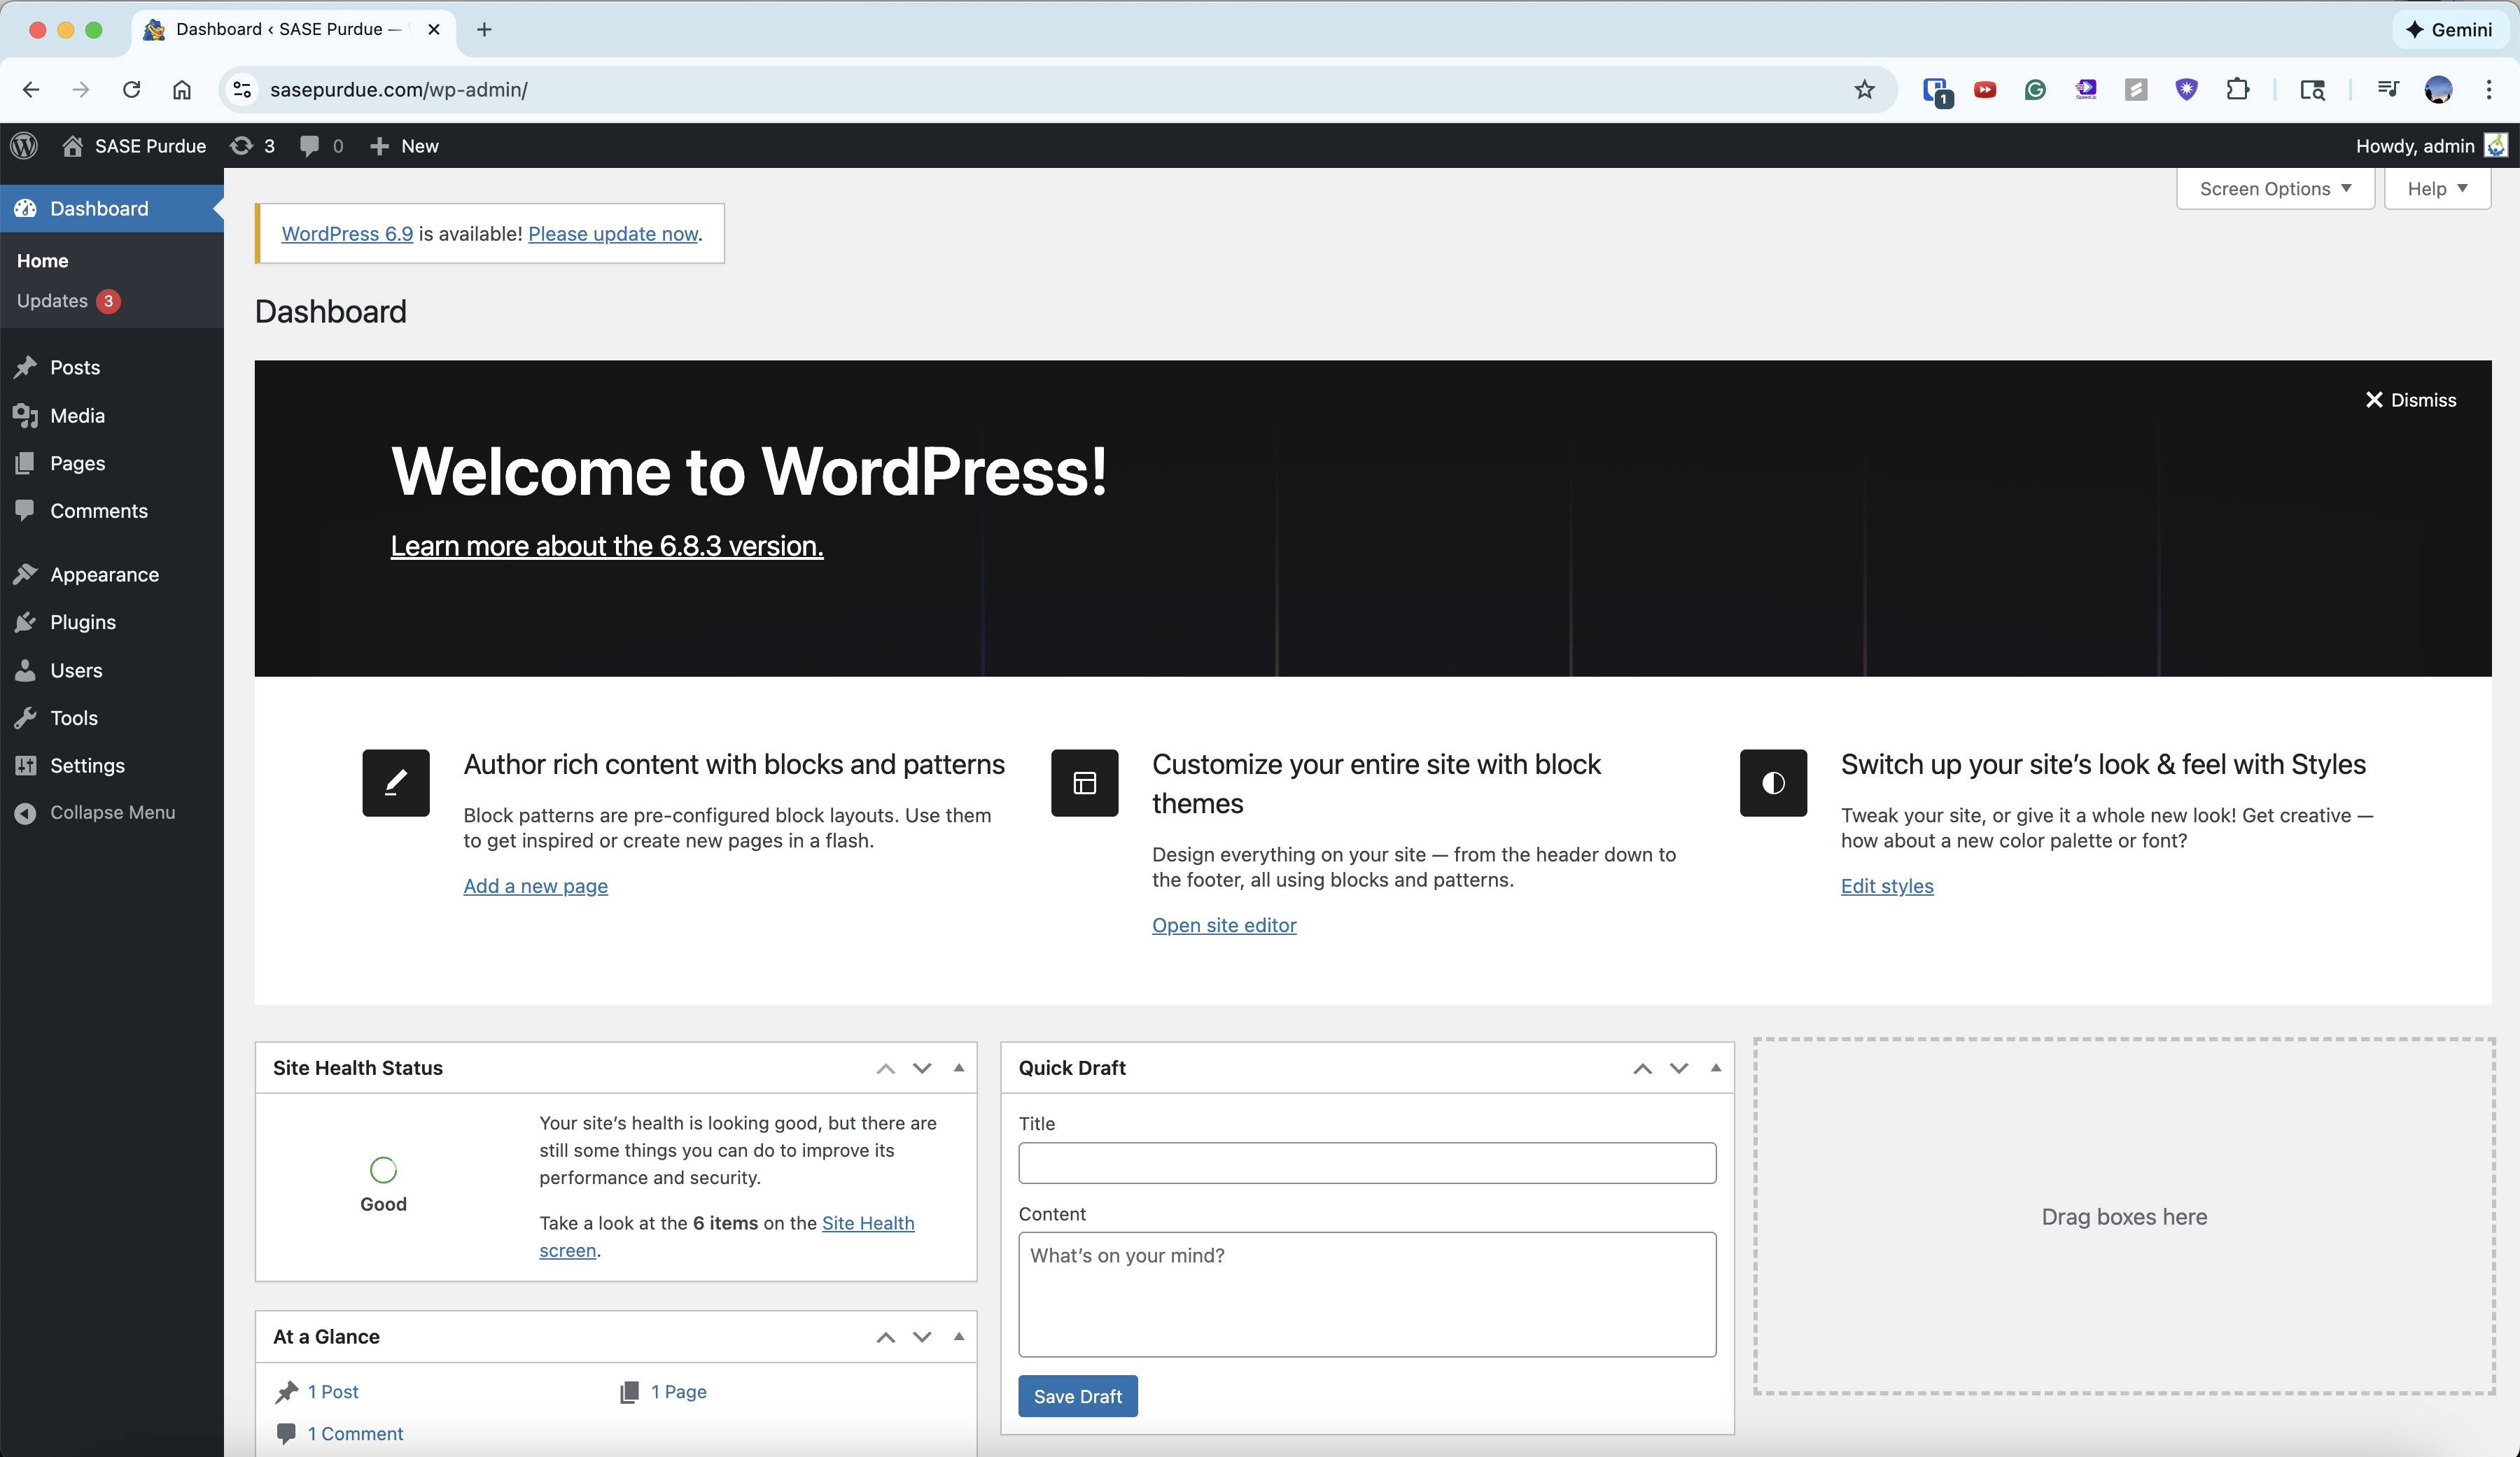Viewport: 2520px width, 1457px height.
Task: Collapse the admin sidebar menu
Action: coord(113,812)
